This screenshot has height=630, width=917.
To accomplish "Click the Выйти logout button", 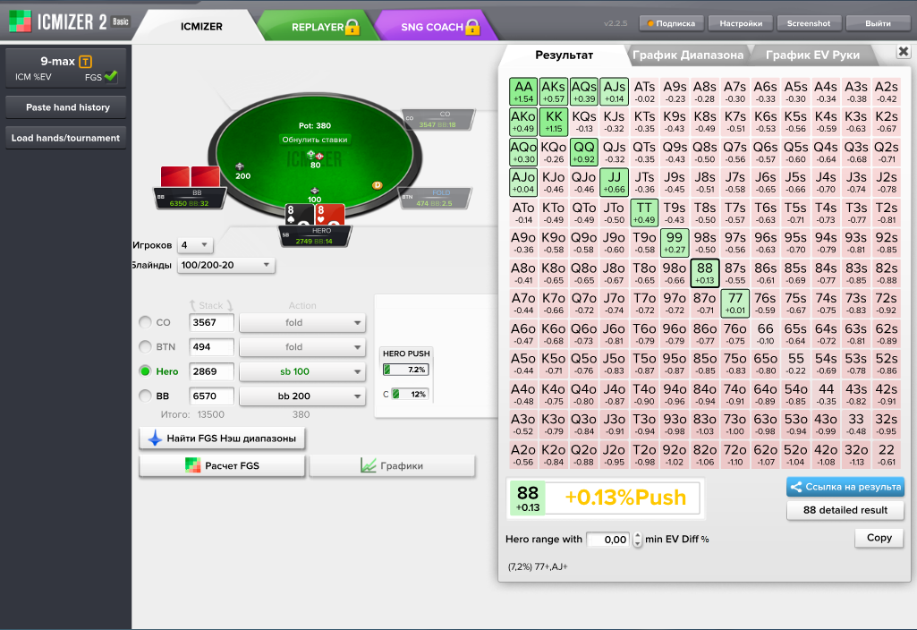I will (878, 23).
